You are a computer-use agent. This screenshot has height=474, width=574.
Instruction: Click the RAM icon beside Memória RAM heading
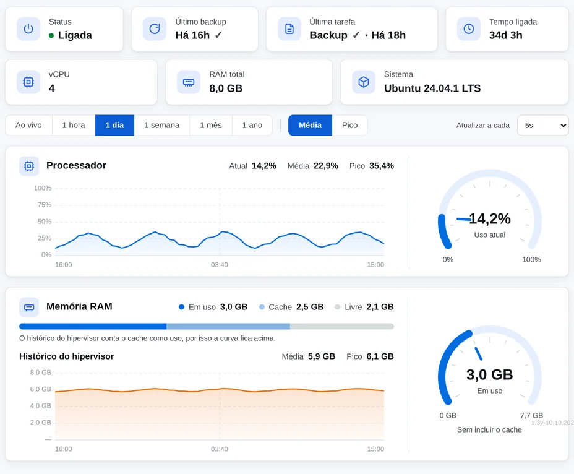click(29, 307)
